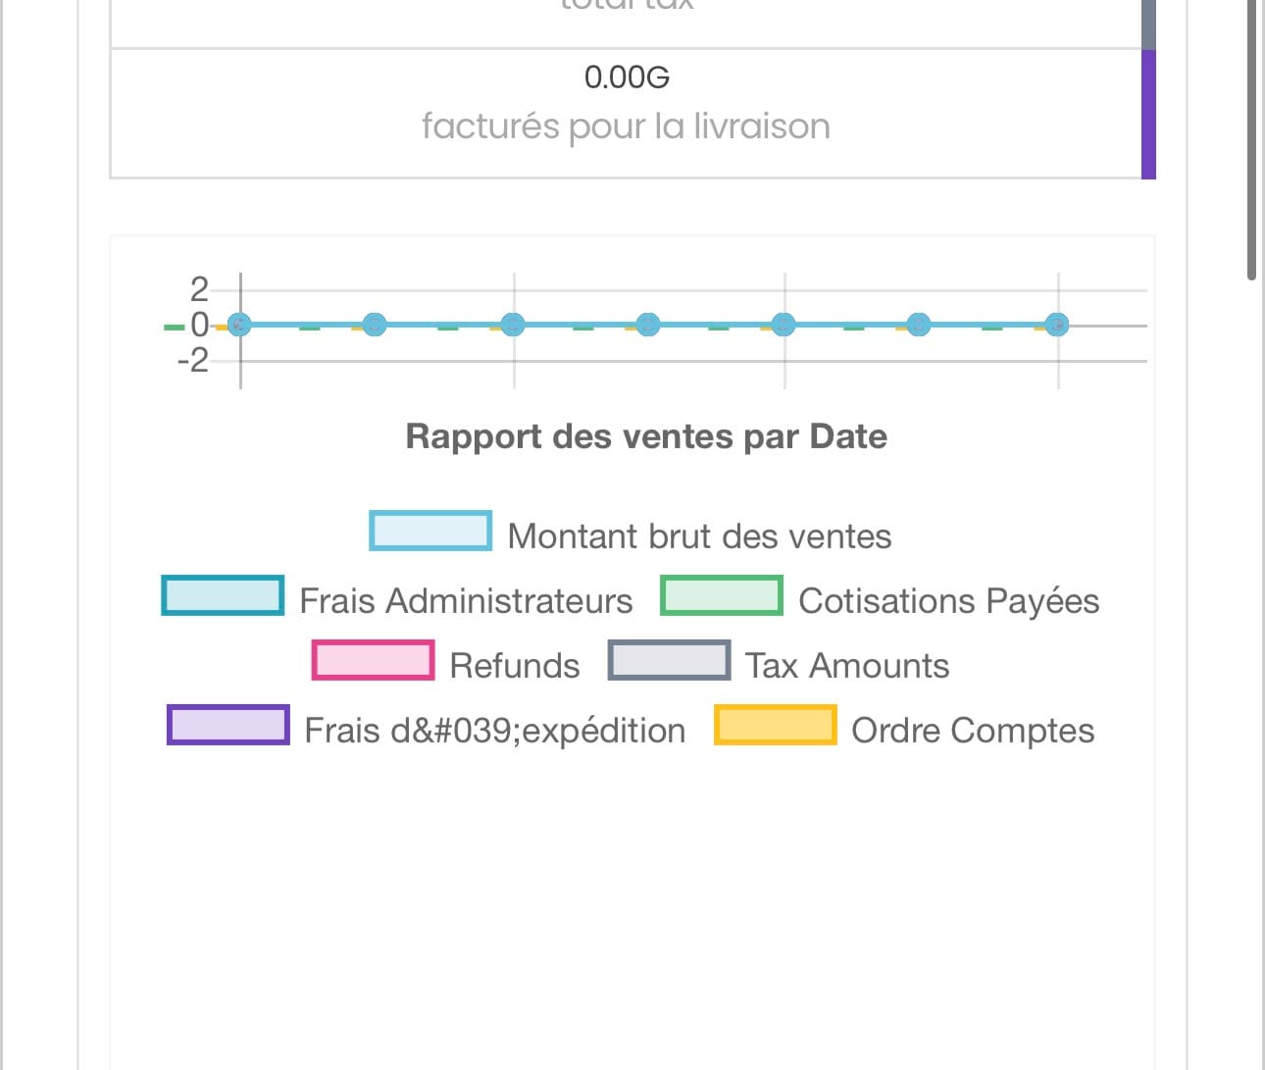Toggle Cotisations Payées legend entry
1265x1070 pixels.
(x=722, y=595)
